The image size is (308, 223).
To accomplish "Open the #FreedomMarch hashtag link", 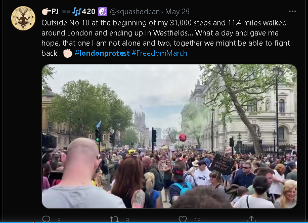I will click(x=159, y=53).
